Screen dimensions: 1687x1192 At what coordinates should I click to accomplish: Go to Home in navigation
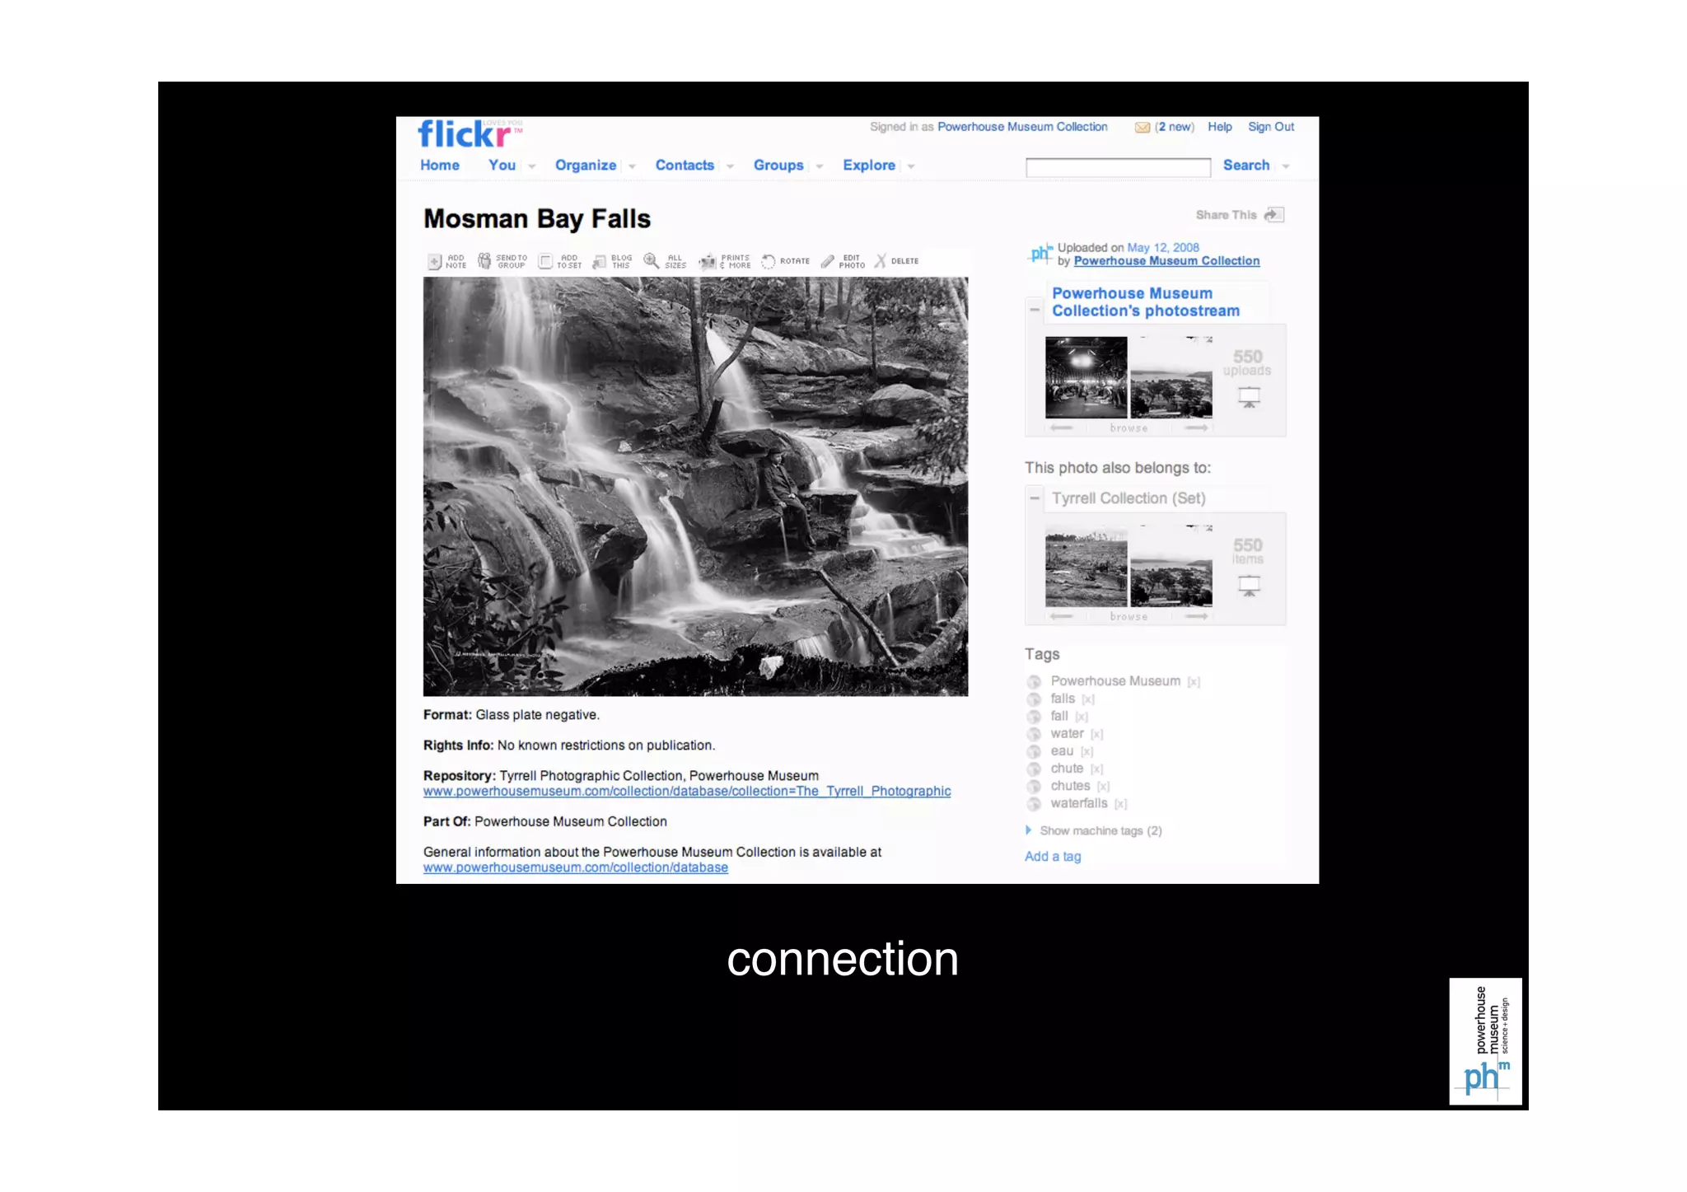click(x=440, y=166)
